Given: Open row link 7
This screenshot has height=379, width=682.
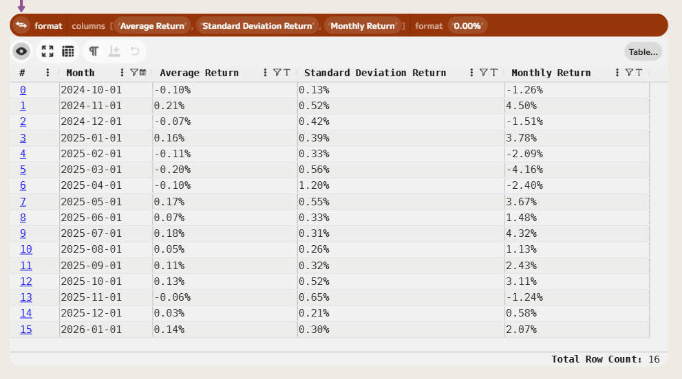Looking at the screenshot, I should (23, 202).
